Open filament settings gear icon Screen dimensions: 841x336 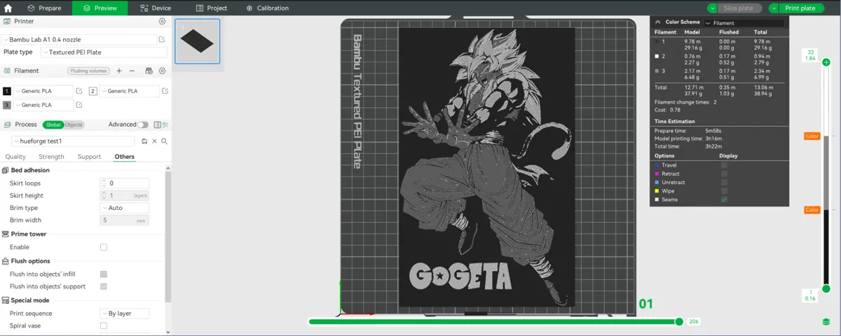[x=163, y=71]
